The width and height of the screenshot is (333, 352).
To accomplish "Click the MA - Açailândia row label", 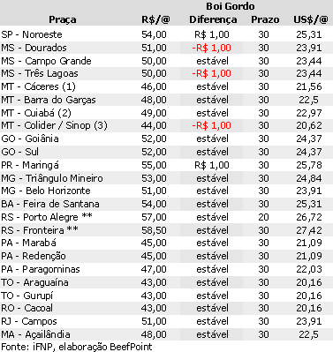I will [35, 334].
